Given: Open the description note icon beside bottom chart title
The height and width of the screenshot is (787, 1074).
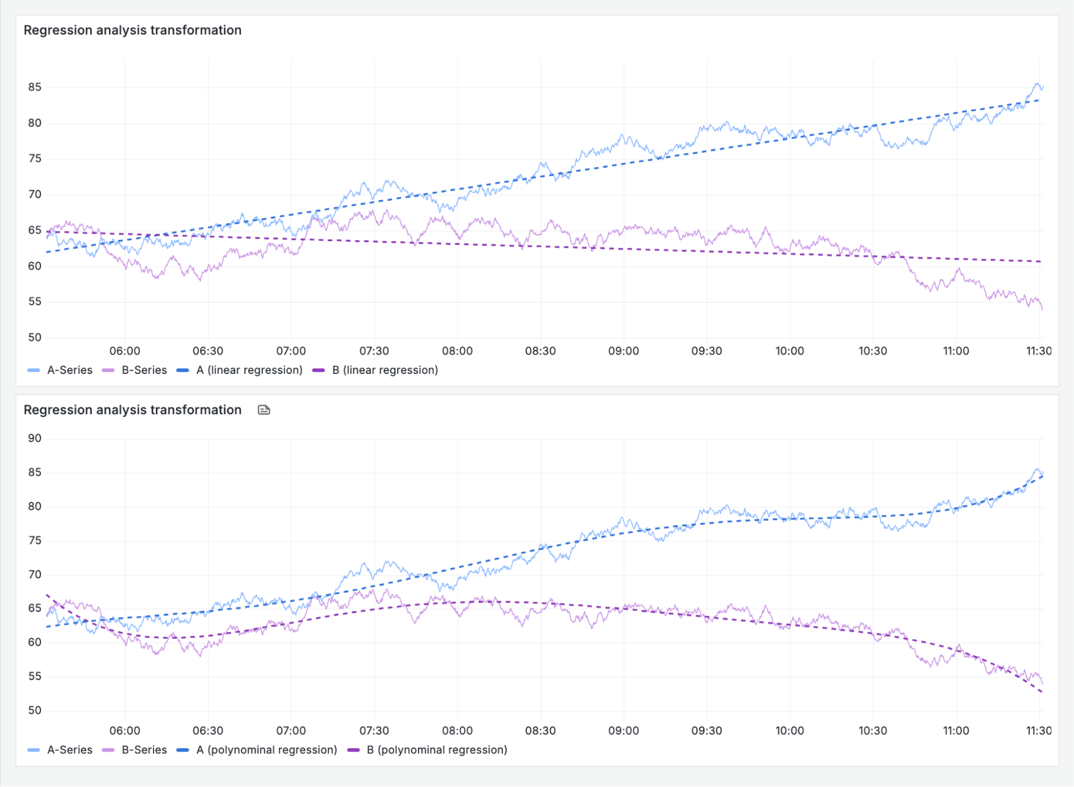Looking at the screenshot, I should click(263, 410).
